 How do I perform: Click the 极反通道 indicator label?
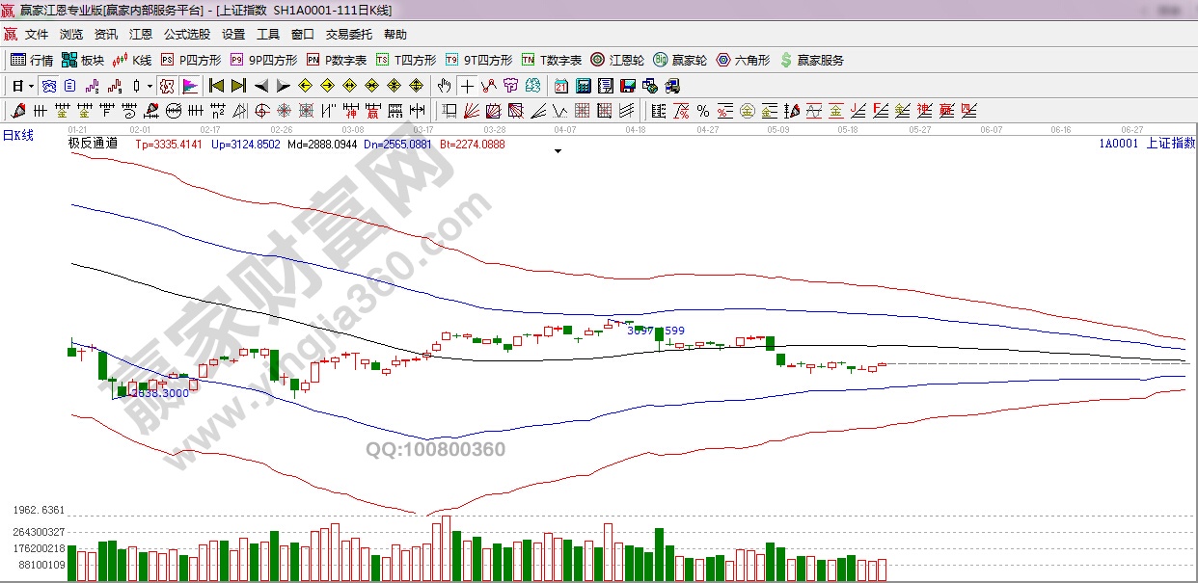click(x=93, y=144)
